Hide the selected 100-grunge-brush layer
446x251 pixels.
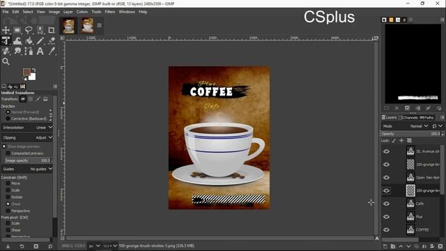386,190
